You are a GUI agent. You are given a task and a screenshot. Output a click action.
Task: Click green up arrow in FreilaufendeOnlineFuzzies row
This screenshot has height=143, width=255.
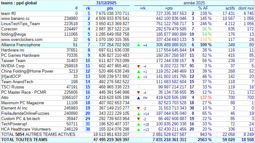pos(139,114)
